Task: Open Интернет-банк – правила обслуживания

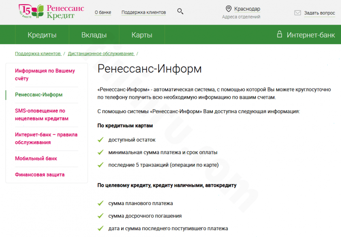Action: click(x=46, y=138)
